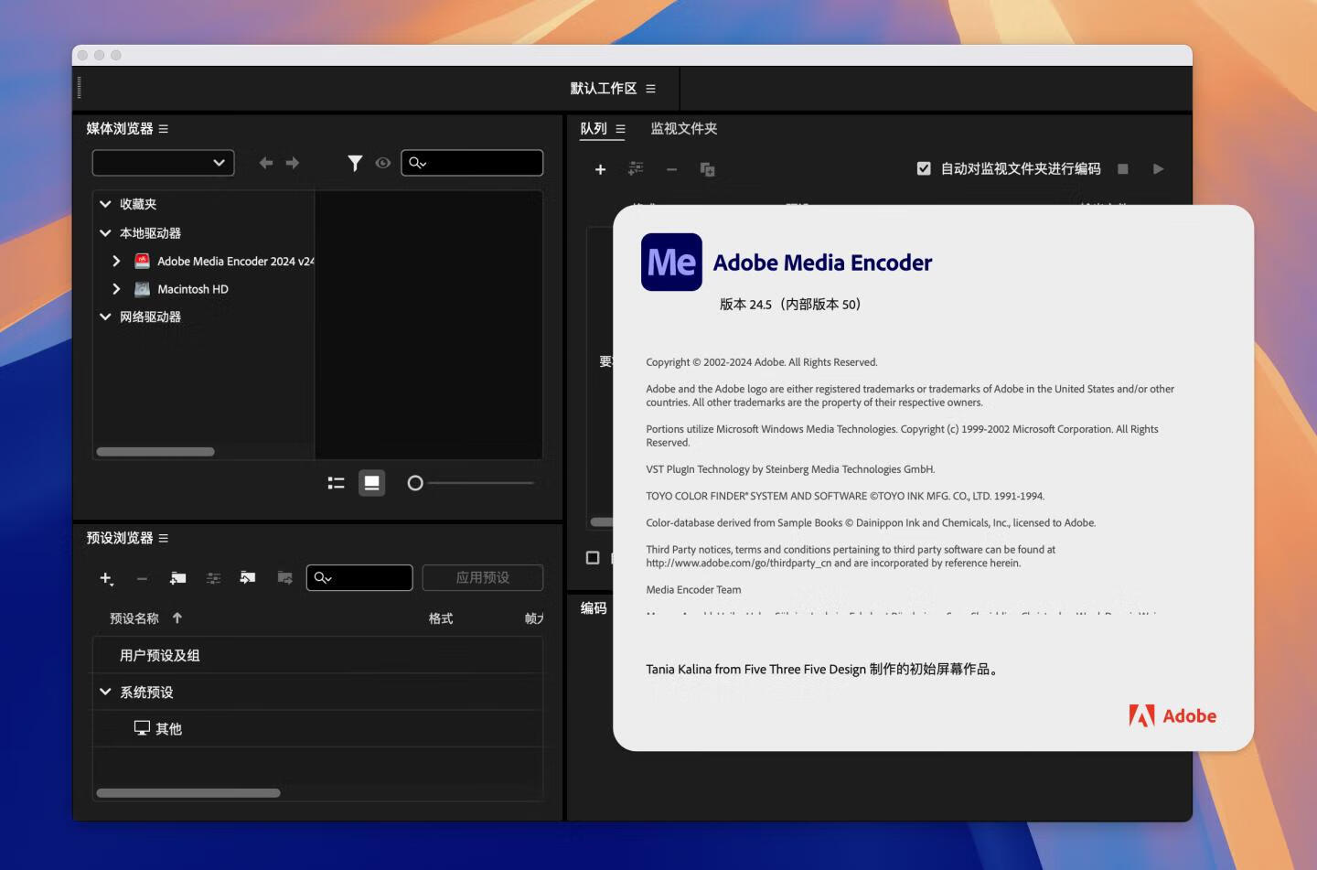Import presets icon in Preset Browser
This screenshot has width=1317, height=870.
coord(248,577)
